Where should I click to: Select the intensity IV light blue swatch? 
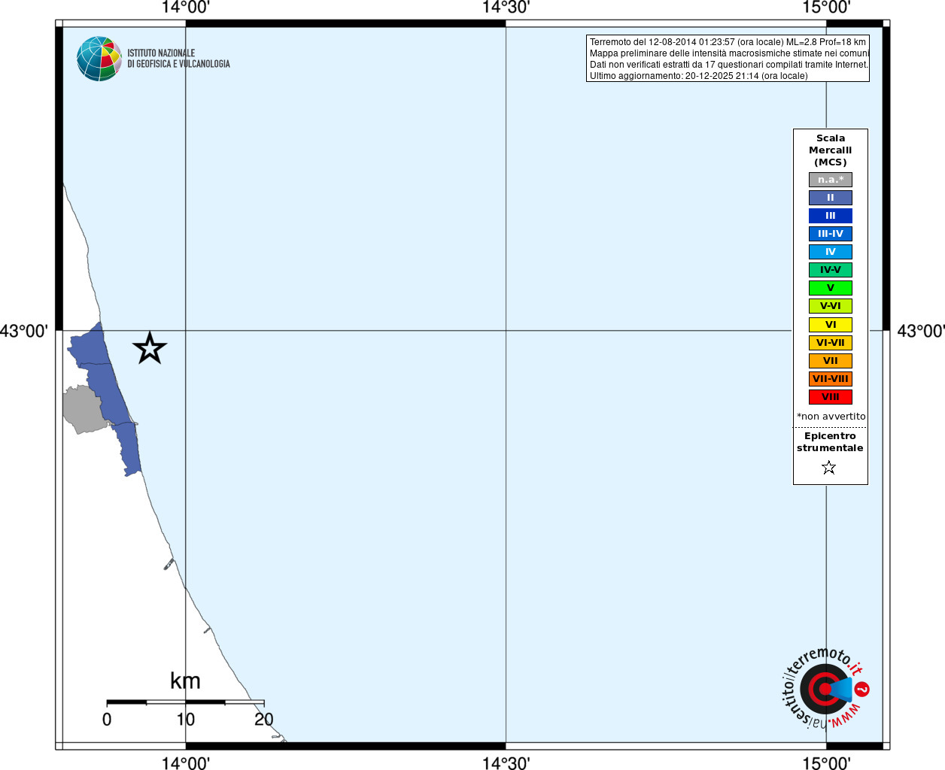coord(831,252)
